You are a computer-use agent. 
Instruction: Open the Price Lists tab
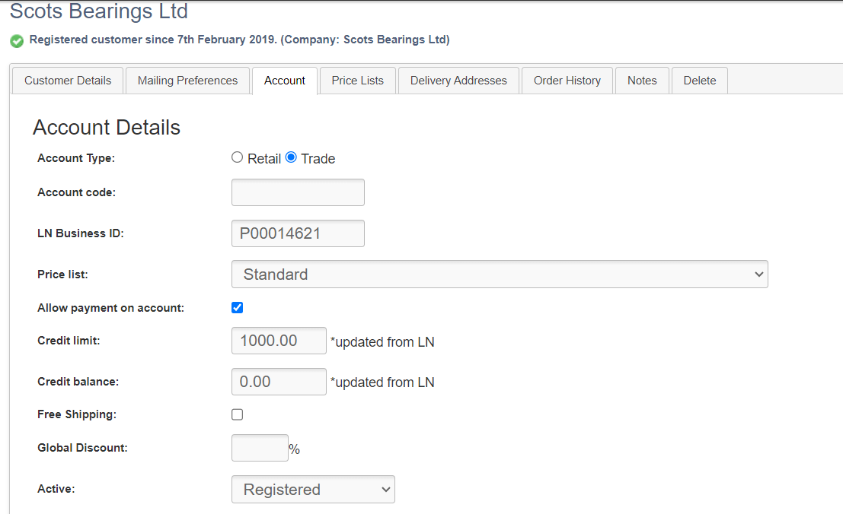[357, 81]
